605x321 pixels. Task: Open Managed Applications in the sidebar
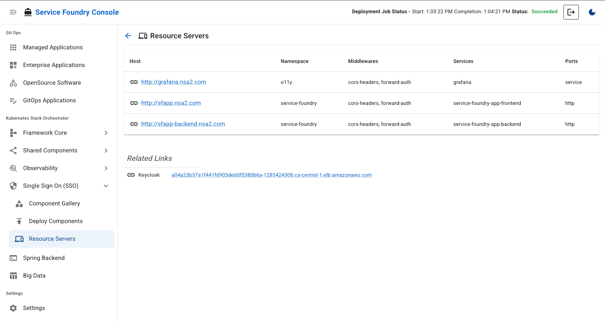tap(53, 47)
